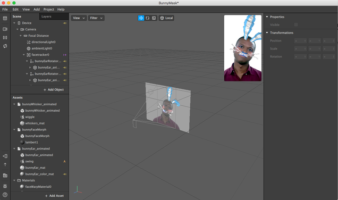This screenshot has width=338, height=200.
Task: Toggle Local coordinate space button
Action: point(166,18)
